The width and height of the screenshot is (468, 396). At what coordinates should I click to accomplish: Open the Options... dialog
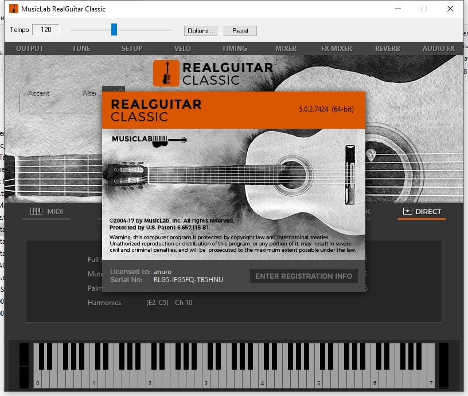[x=201, y=31]
